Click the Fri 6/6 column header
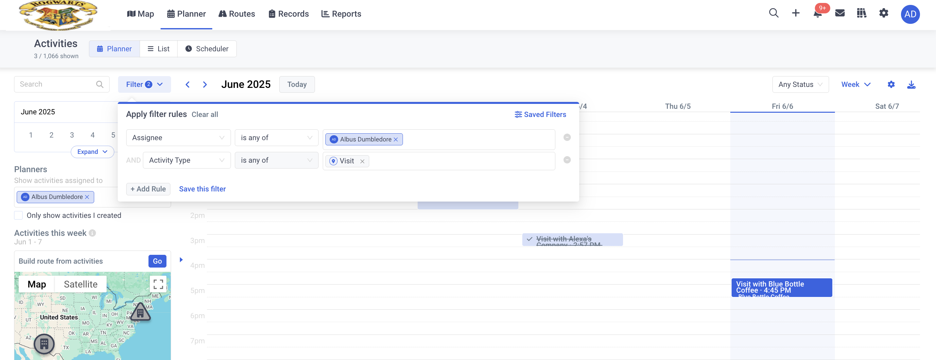This screenshot has width=936, height=360. pyautogui.click(x=782, y=106)
